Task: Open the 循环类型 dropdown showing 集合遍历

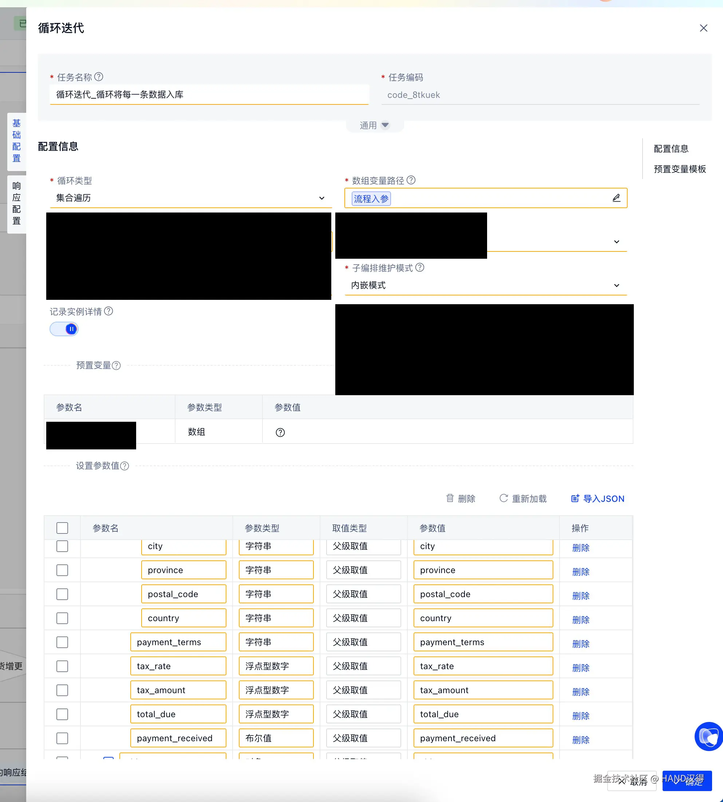Action: 191,198
